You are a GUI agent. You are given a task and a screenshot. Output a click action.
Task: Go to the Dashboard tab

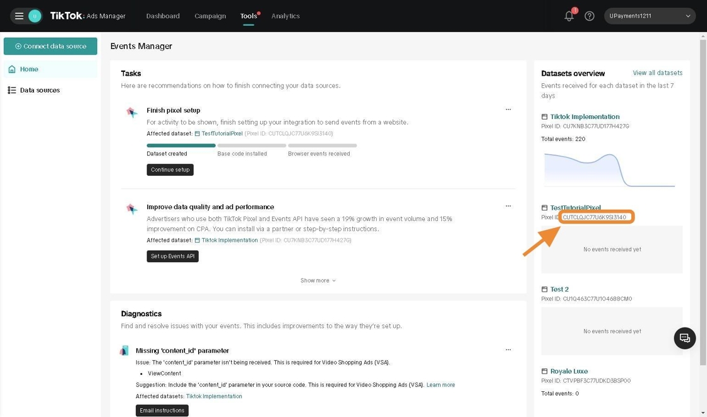(x=163, y=16)
